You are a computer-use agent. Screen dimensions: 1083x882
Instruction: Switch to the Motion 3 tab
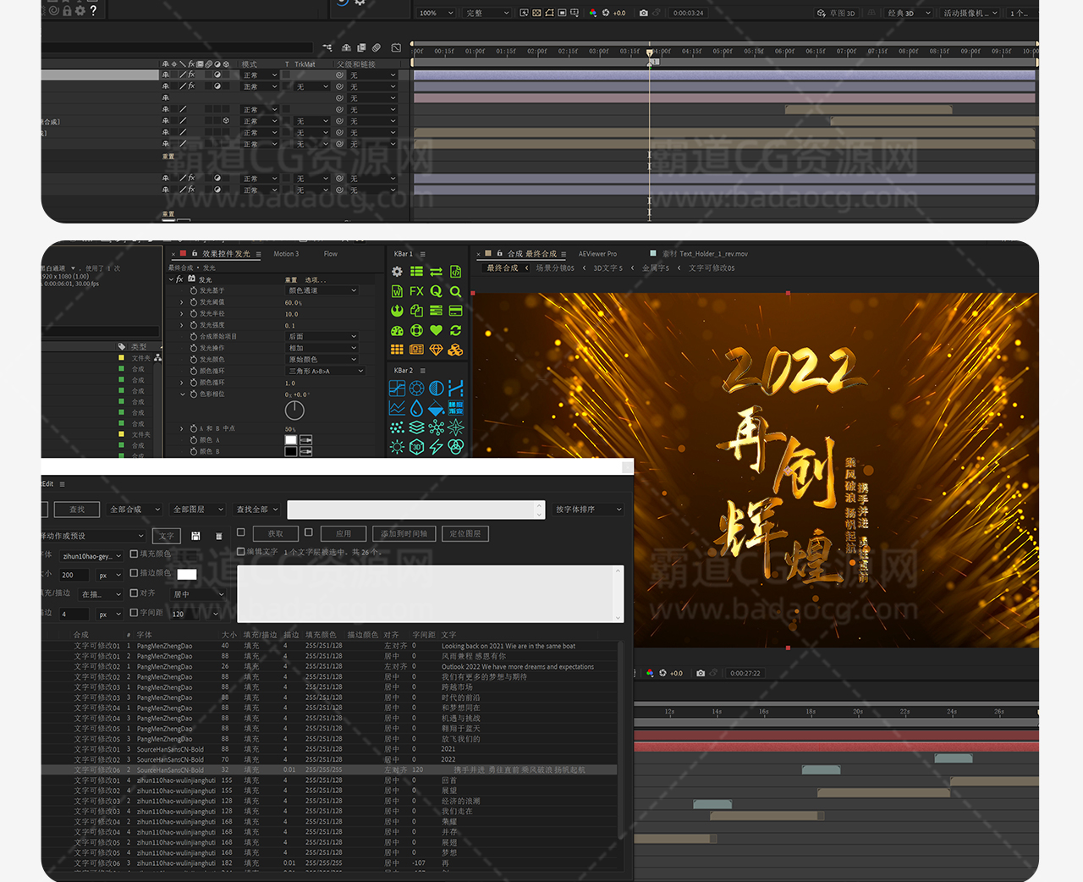point(286,254)
